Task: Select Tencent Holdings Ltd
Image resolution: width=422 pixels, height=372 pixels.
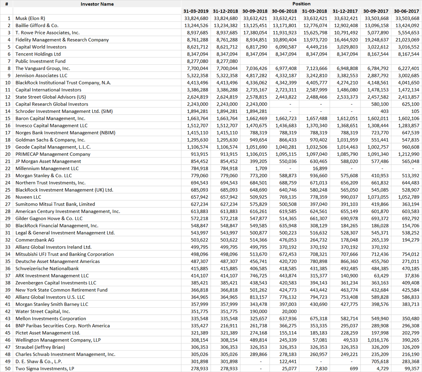Action: 38,54
